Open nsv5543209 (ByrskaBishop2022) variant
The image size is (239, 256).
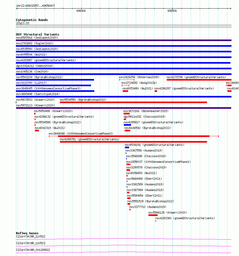tap(39, 77)
